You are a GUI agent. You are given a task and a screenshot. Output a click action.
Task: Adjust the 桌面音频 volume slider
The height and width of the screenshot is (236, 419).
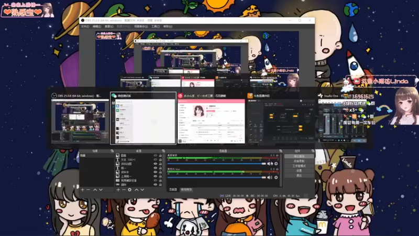(x=216, y=164)
